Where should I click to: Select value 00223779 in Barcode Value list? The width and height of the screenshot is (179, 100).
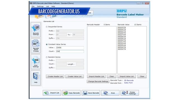(x=122, y=27)
